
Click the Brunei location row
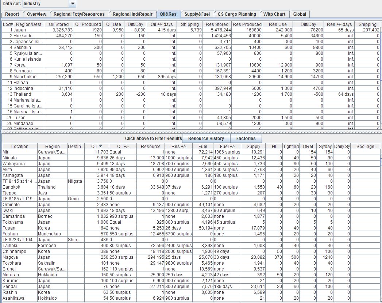click(191, 269)
